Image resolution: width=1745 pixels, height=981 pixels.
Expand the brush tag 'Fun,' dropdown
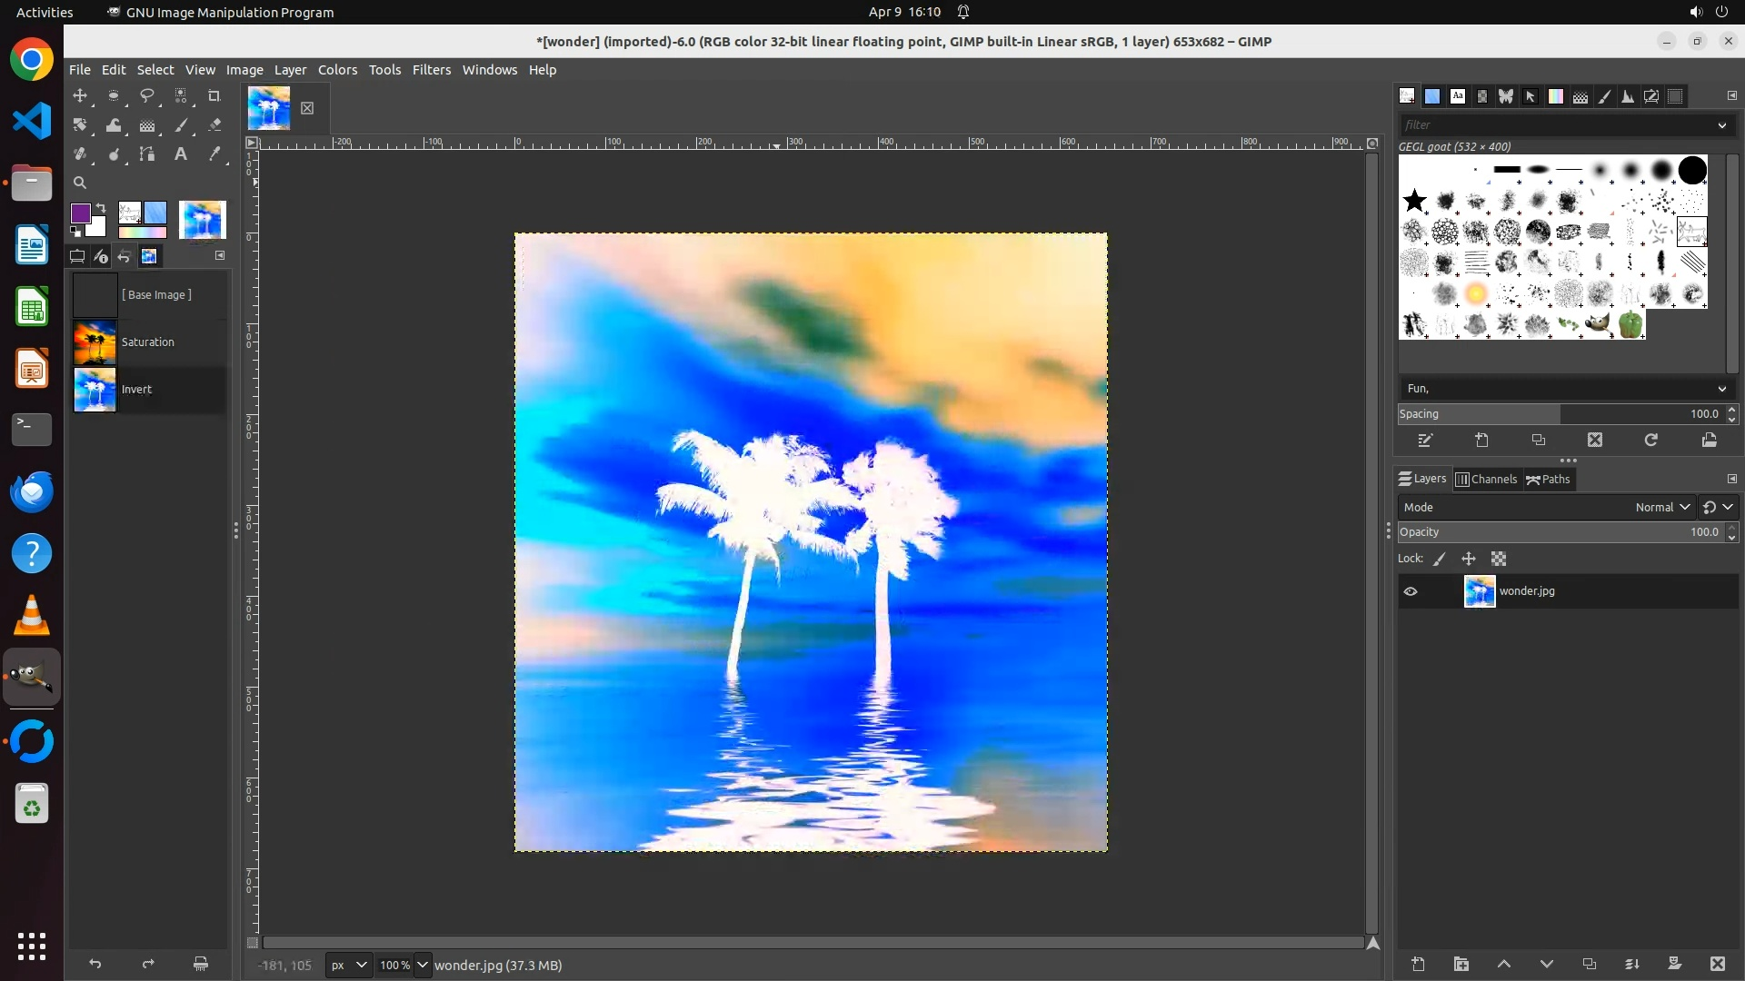1721,389
